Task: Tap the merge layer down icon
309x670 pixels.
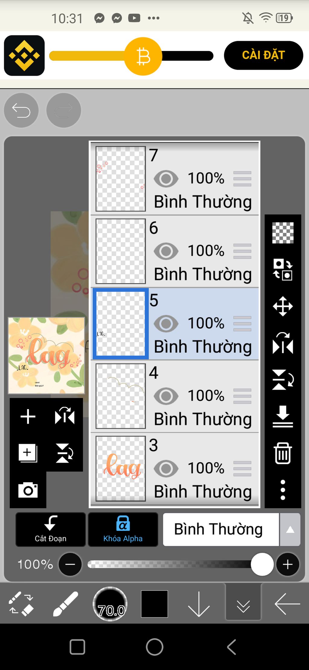Action: click(x=283, y=416)
